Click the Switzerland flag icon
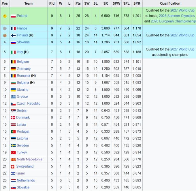 pyautogui.click(x=12, y=166)
